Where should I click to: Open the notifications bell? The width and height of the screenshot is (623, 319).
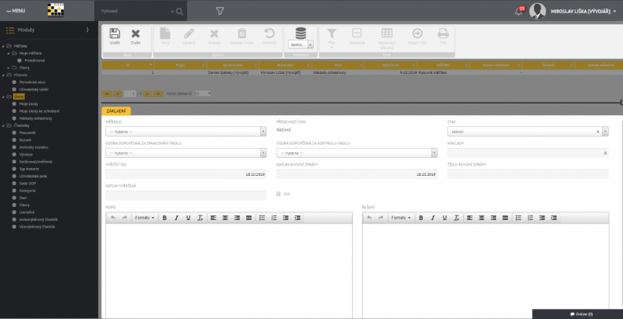[519, 11]
